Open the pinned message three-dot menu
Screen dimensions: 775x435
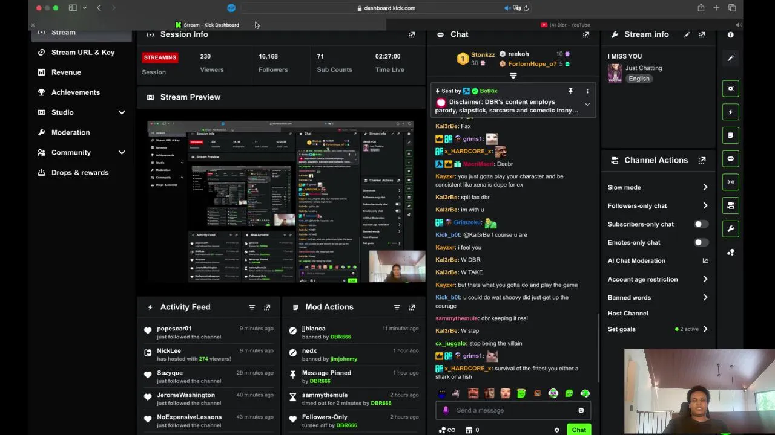click(587, 91)
